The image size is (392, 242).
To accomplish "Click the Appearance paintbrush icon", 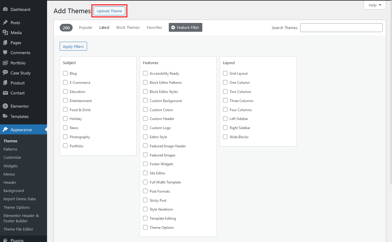I will (x=5, y=130).
